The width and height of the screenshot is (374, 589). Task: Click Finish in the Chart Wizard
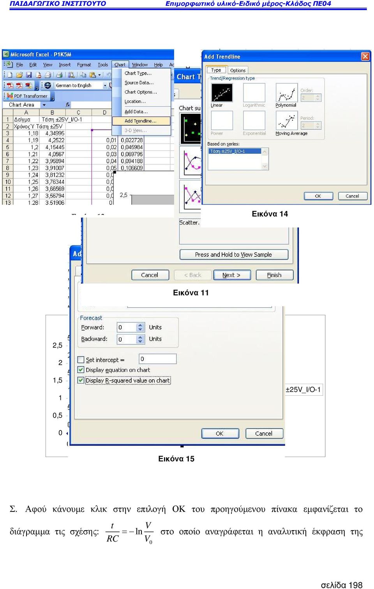pyautogui.click(x=274, y=275)
